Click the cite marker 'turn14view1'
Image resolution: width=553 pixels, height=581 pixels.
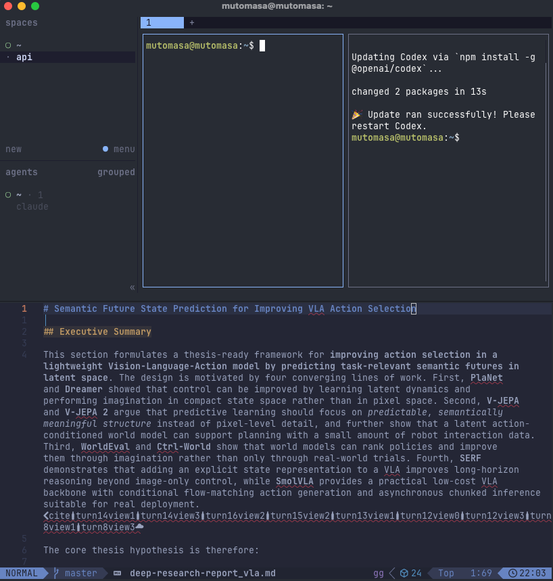click(105, 515)
